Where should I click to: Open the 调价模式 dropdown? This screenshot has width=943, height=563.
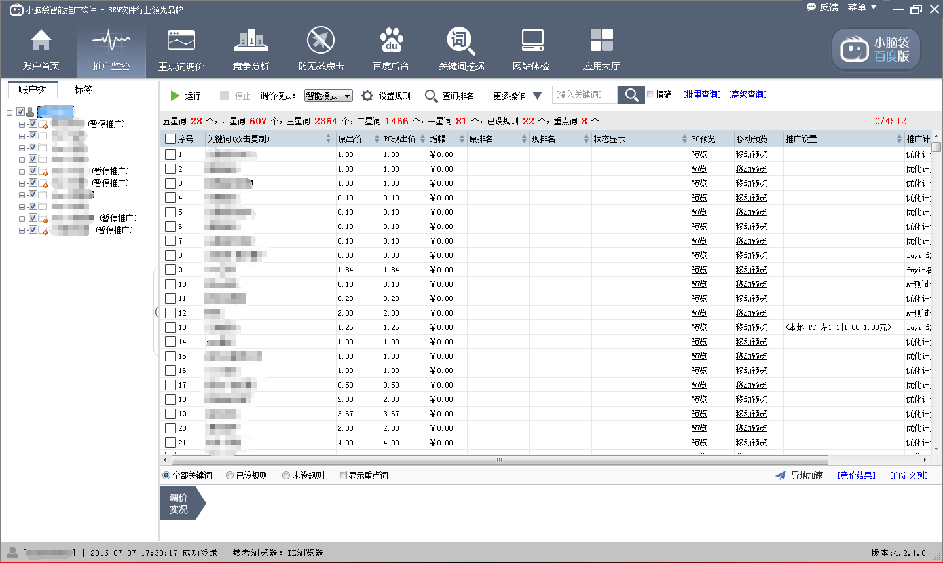tap(328, 96)
